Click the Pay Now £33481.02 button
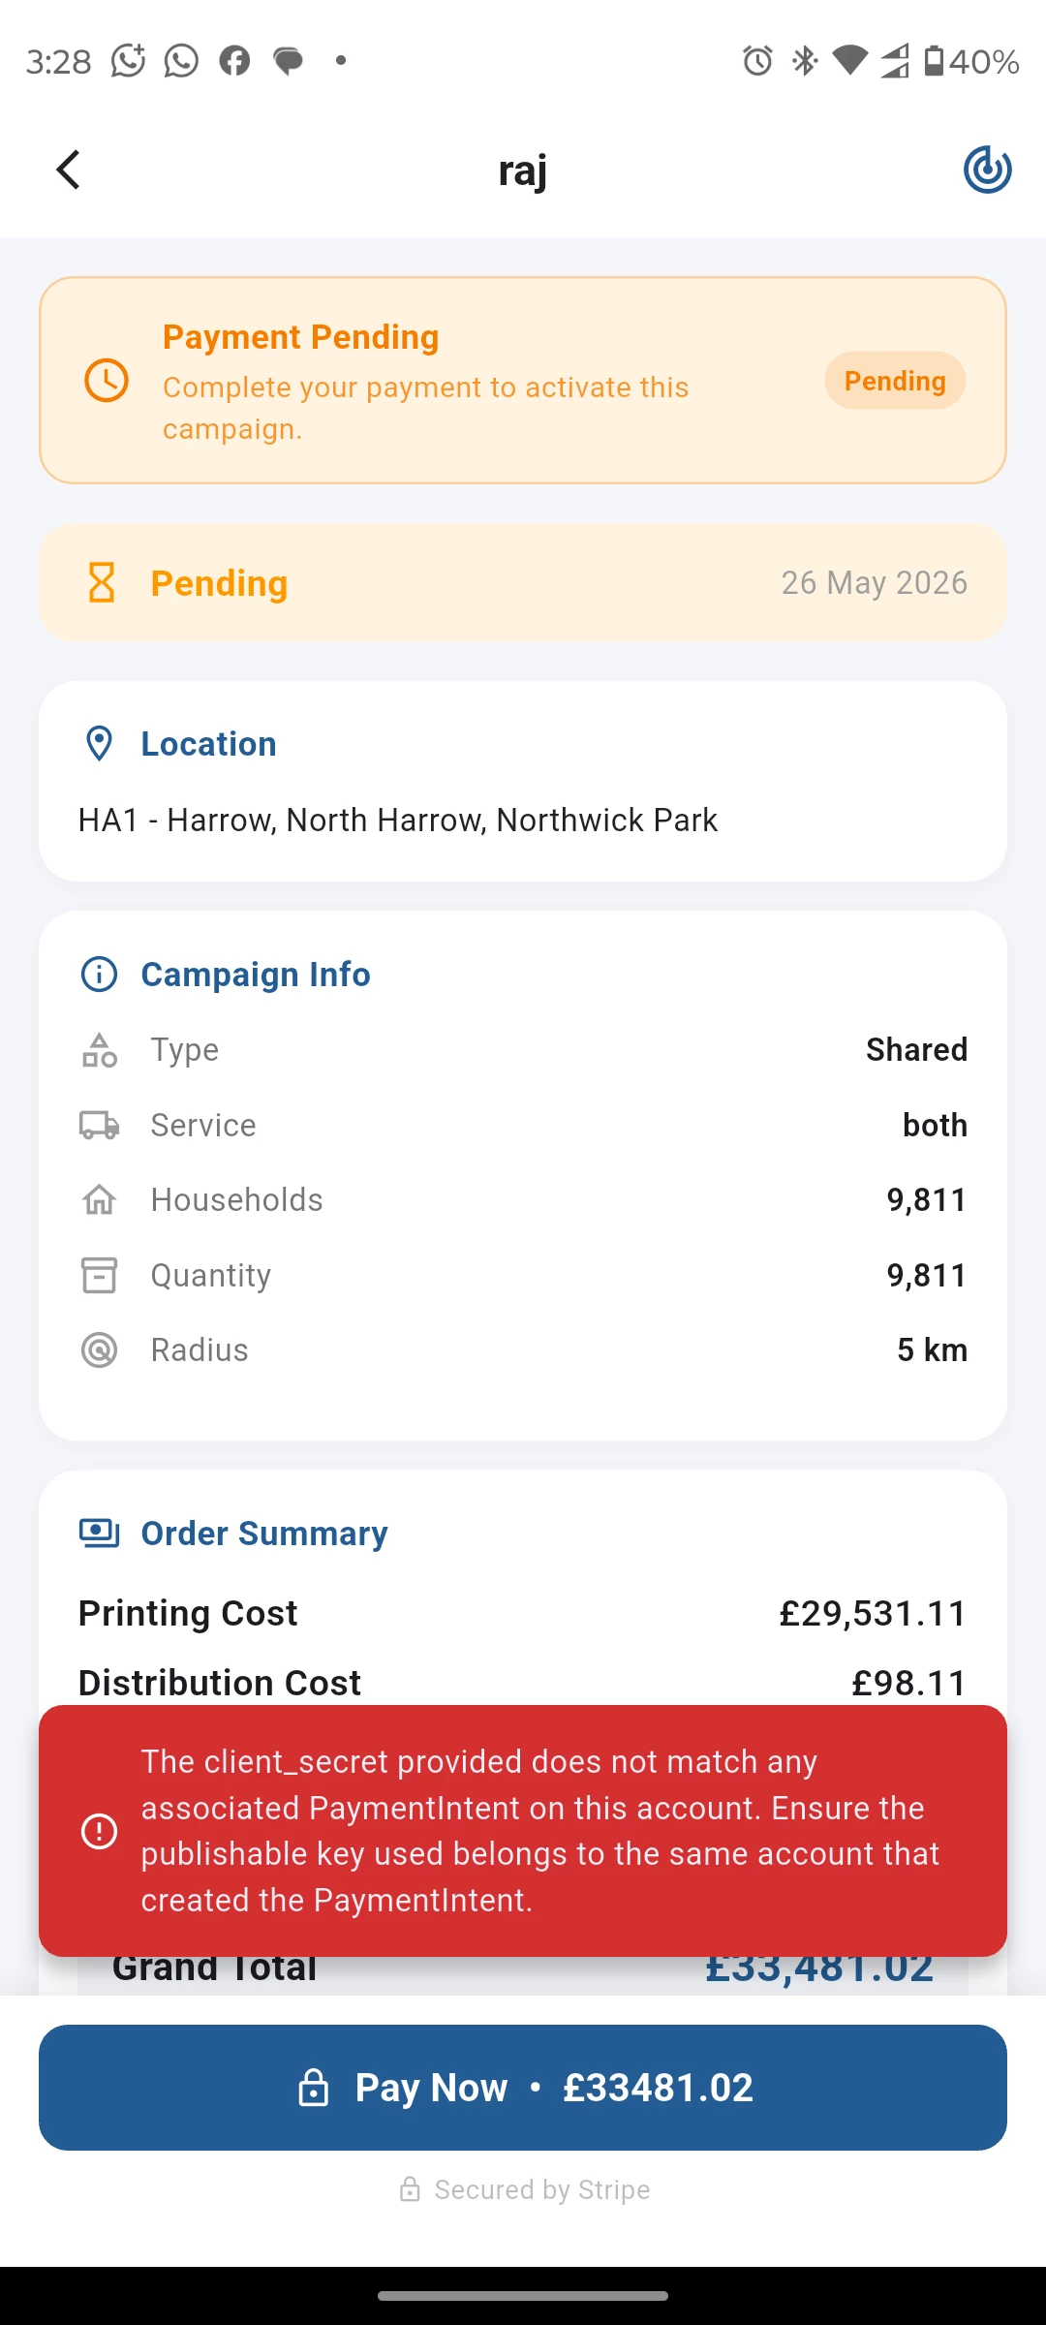This screenshot has width=1046, height=2325. [x=523, y=2088]
